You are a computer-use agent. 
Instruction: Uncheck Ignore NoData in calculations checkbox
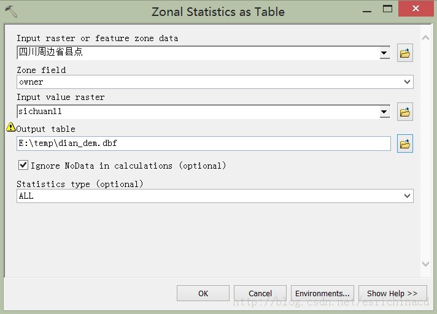click(23, 165)
